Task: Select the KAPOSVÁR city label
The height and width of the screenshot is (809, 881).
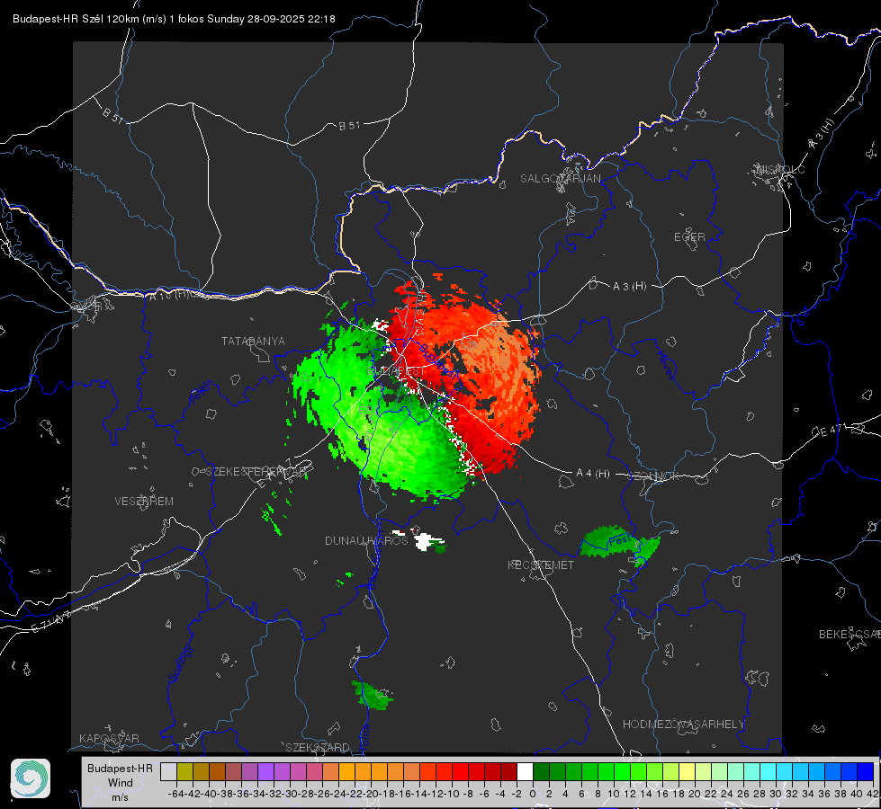Action: pyautogui.click(x=109, y=738)
